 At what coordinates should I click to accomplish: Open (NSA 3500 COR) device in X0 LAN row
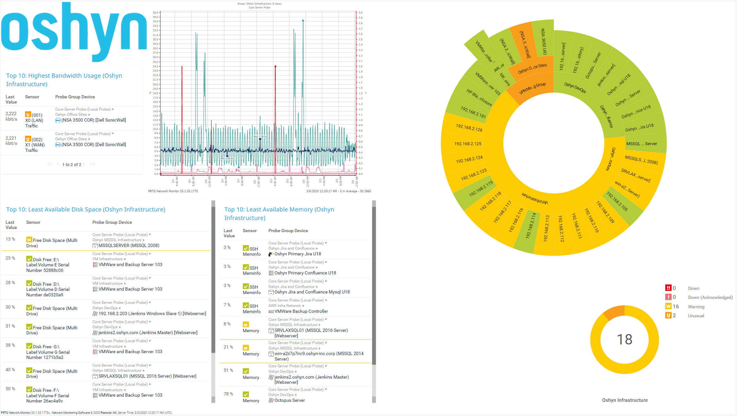(x=94, y=120)
